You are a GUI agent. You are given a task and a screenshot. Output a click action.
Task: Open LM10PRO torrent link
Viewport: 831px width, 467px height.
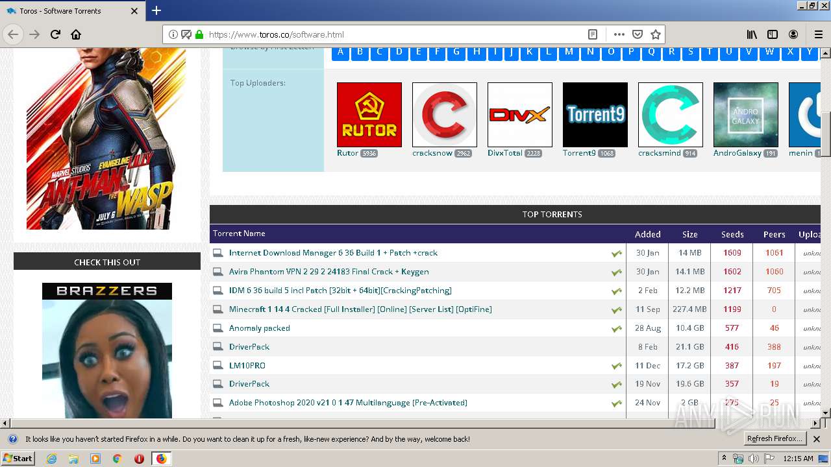[x=247, y=366]
